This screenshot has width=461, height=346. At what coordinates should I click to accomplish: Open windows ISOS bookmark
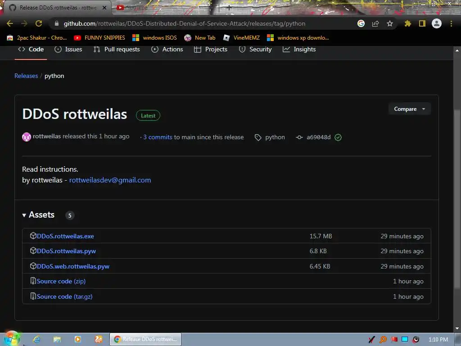[x=155, y=38]
